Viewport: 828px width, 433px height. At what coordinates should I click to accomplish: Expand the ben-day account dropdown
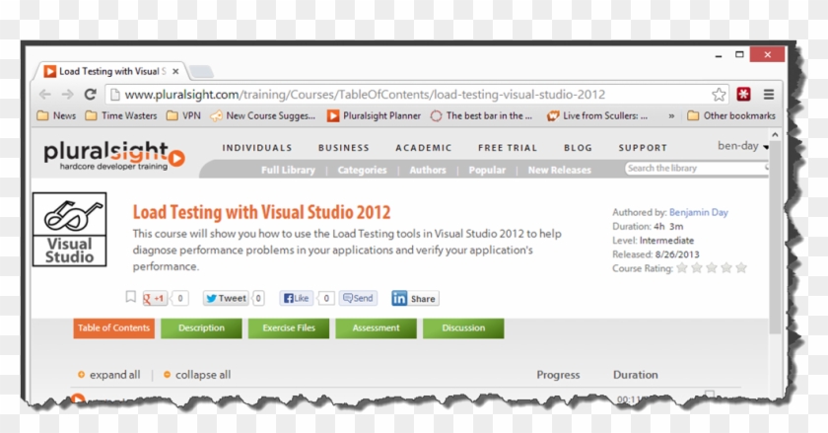743,146
